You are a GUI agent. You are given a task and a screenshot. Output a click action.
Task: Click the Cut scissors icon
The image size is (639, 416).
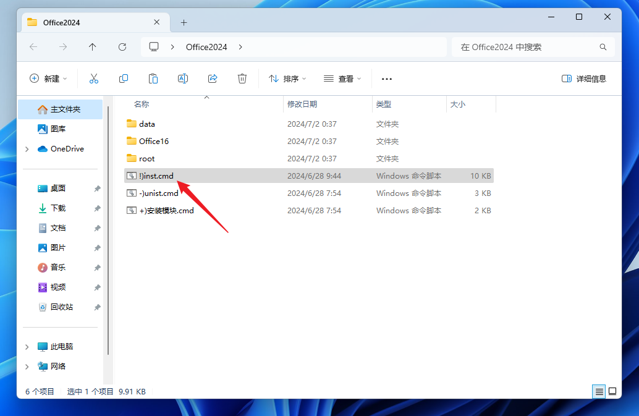pos(94,79)
